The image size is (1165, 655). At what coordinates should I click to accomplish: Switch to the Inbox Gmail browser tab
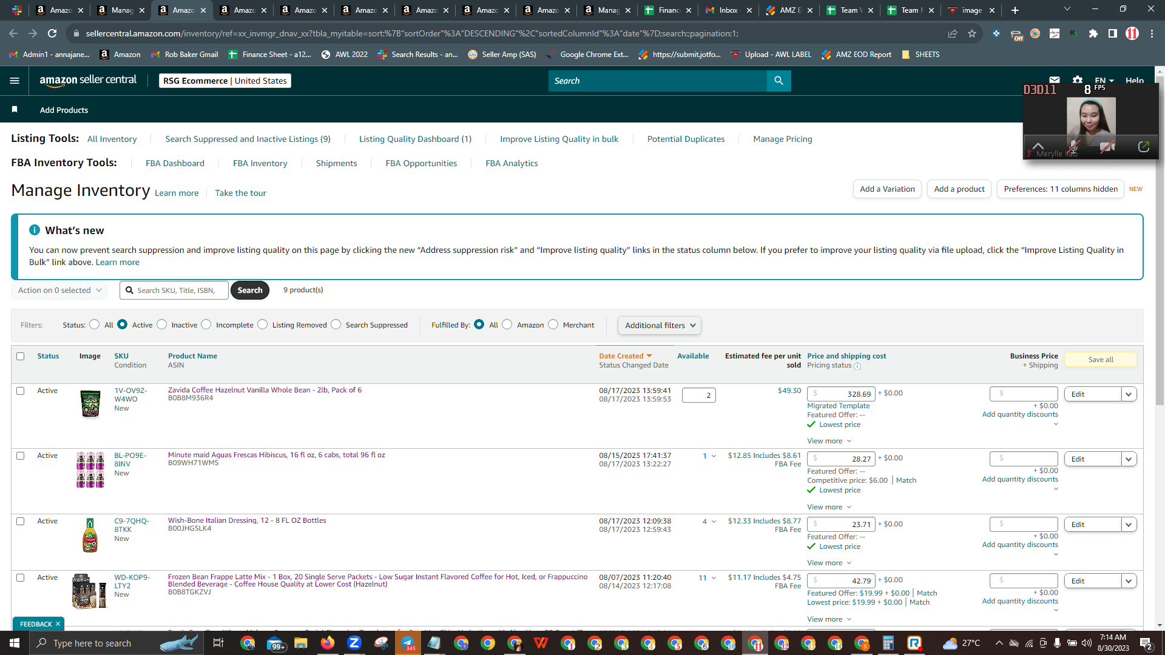(x=728, y=10)
